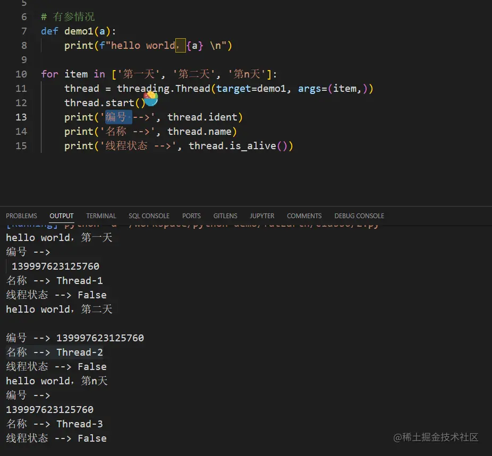The image size is (492, 456).
Task: Click output line 'hello world, 第二天'
Action: pyautogui.click(x=60, y=309)
